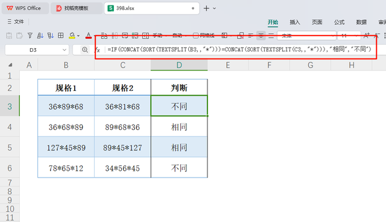
Task: Select cell C4 containing 89*68*36
Action: pos(122,127)
